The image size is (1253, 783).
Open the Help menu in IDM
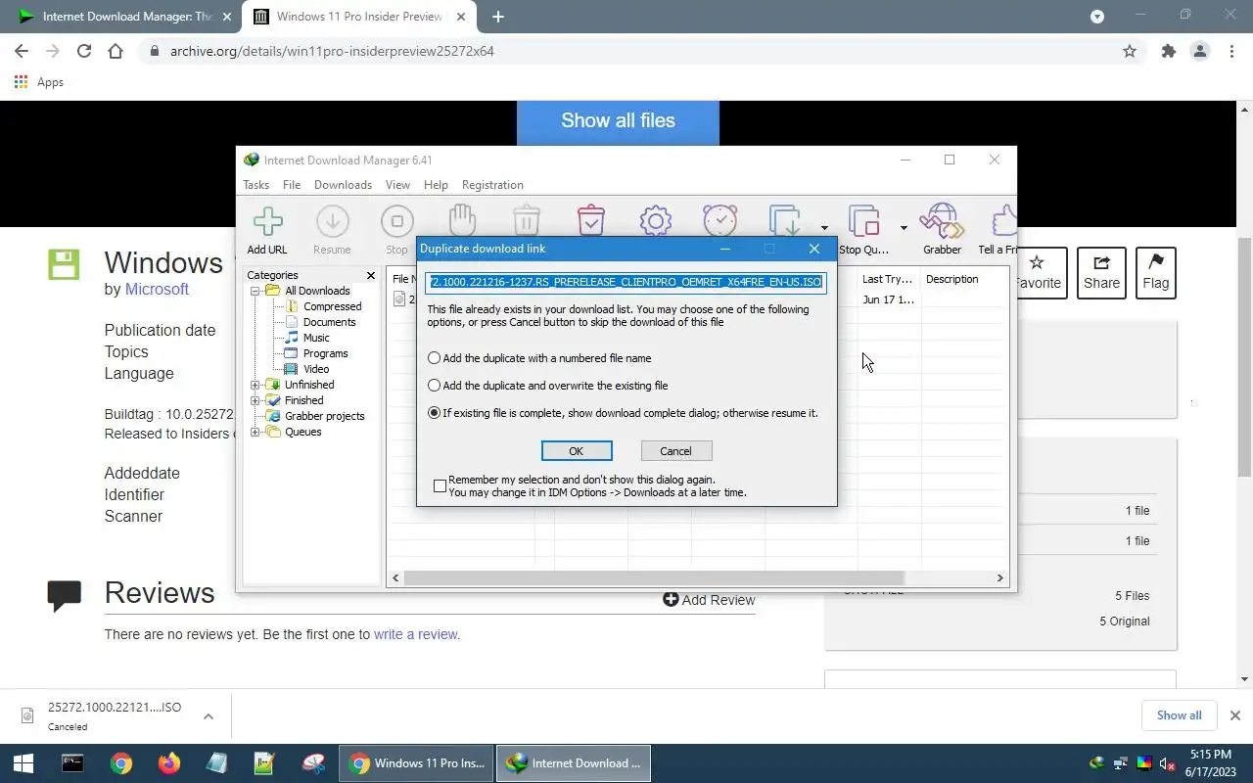(x=436, y=185)
